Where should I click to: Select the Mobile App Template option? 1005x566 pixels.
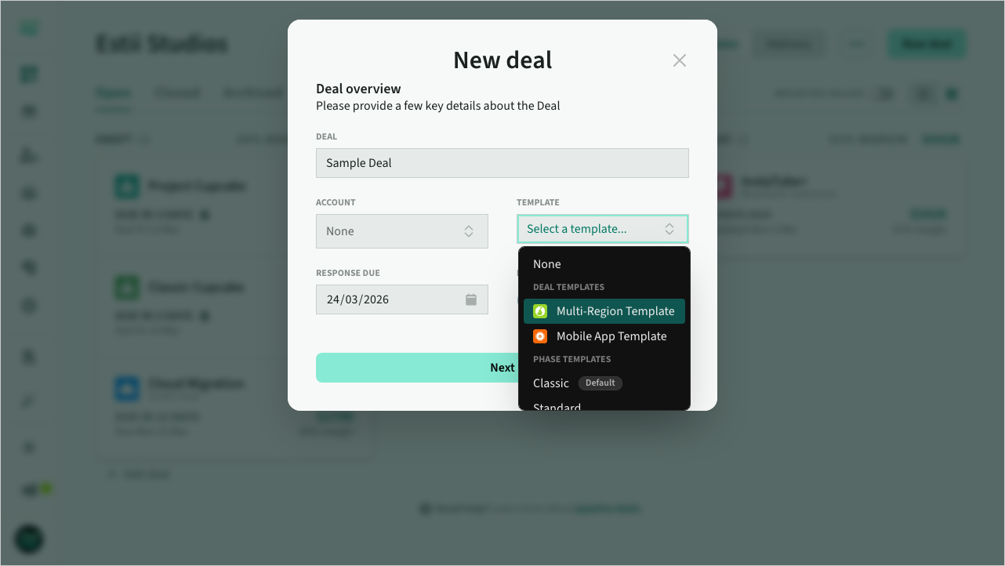611,336
